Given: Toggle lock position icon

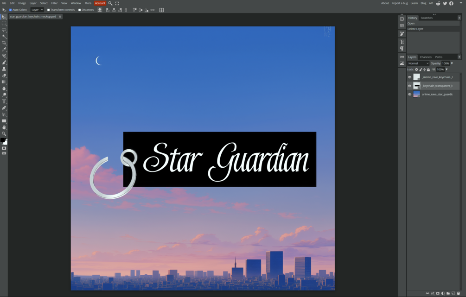Looking at the screenshot, I should pyautogui.click(x=424, y=70).
